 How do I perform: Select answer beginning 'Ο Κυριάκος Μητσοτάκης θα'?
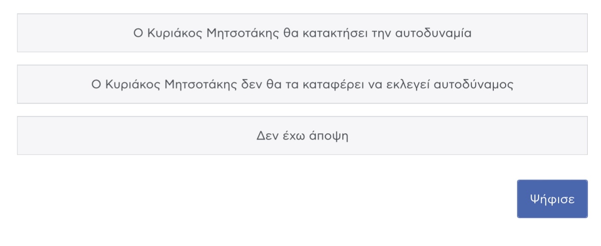pos(302,33)
